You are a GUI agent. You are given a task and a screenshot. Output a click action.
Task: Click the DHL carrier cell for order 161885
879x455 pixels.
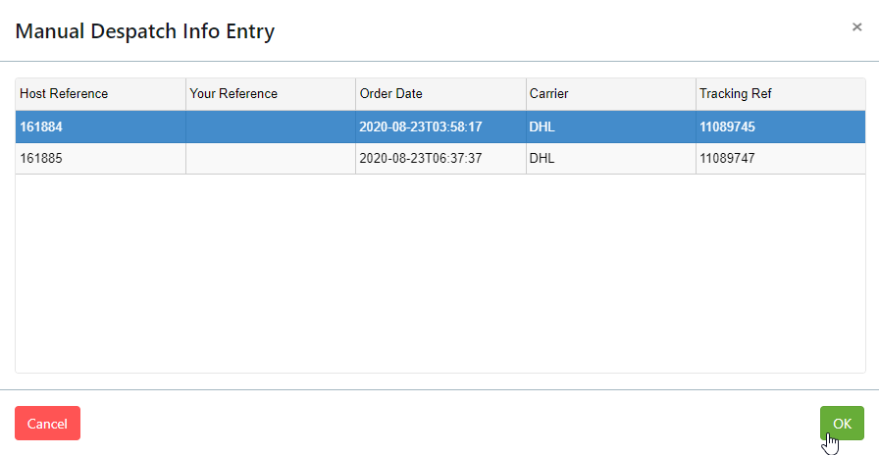pos(611,159)
